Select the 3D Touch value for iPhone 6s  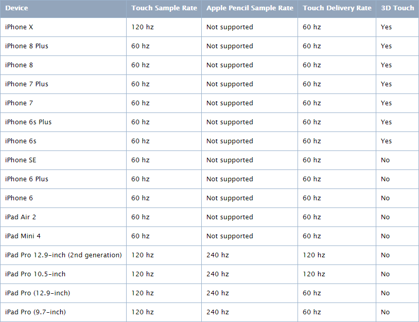(386, 141)
